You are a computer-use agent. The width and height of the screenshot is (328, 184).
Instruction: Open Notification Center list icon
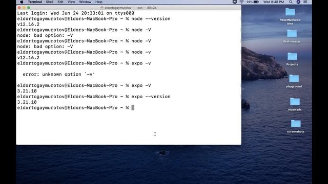pos(305,2)
